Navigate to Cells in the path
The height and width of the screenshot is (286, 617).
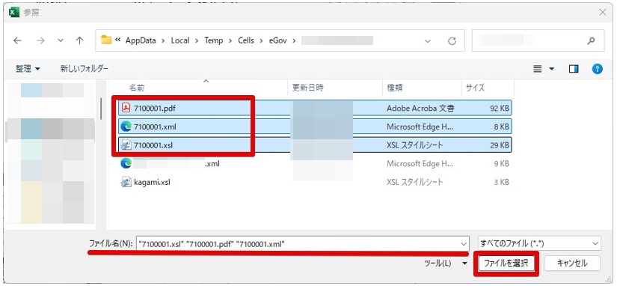[246, 40]
